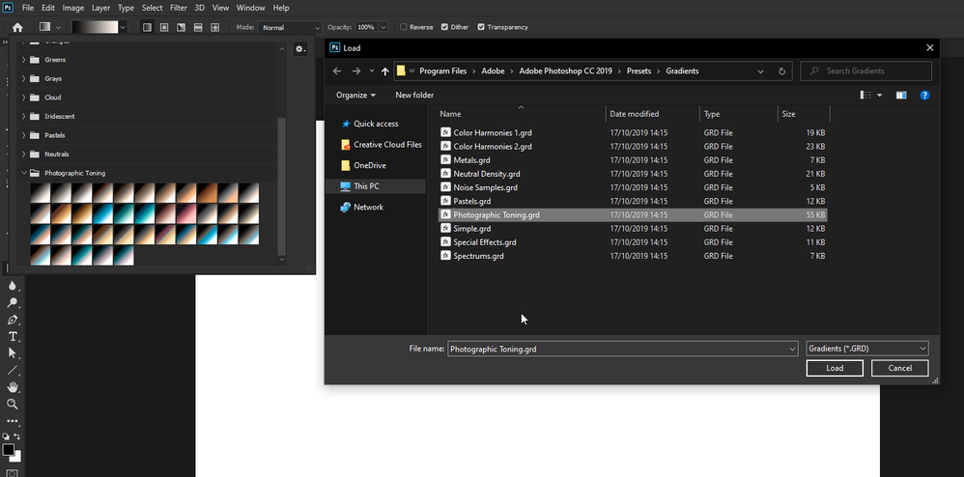Open the Edit Toolbar three-dots icon
The width and height of the screenshot is (964, 477).
coord(13,421)
